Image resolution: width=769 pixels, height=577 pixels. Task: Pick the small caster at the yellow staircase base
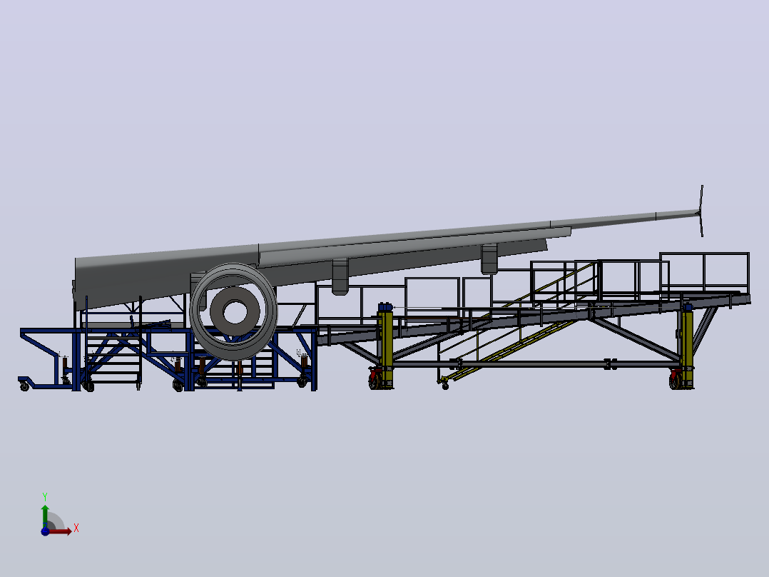[445, 384]
